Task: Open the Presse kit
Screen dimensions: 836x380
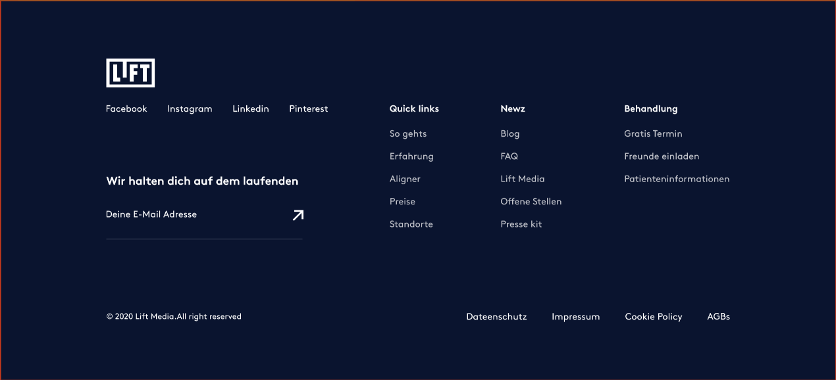Action: point(521,224)
